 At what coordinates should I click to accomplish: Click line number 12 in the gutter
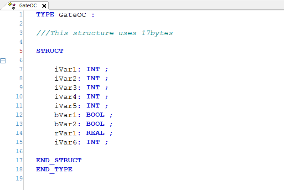tap(19, 115)
